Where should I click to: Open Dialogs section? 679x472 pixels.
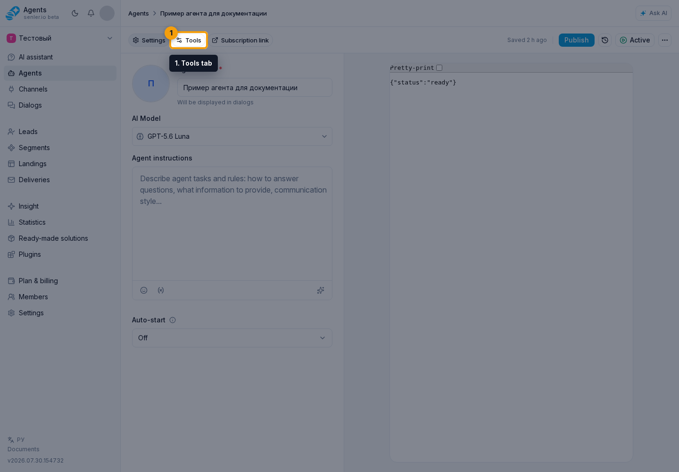[x=60, y=105]
